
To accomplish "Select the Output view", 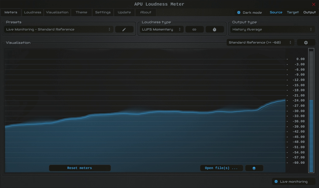I will pyautogui.click(x=309, y=12).
